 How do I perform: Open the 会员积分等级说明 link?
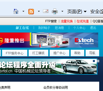click(56, 87)
